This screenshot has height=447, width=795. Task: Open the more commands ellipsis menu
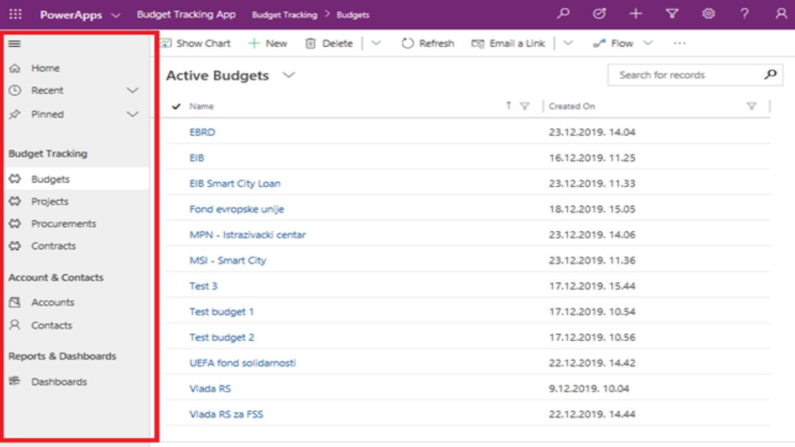(679, 43)
